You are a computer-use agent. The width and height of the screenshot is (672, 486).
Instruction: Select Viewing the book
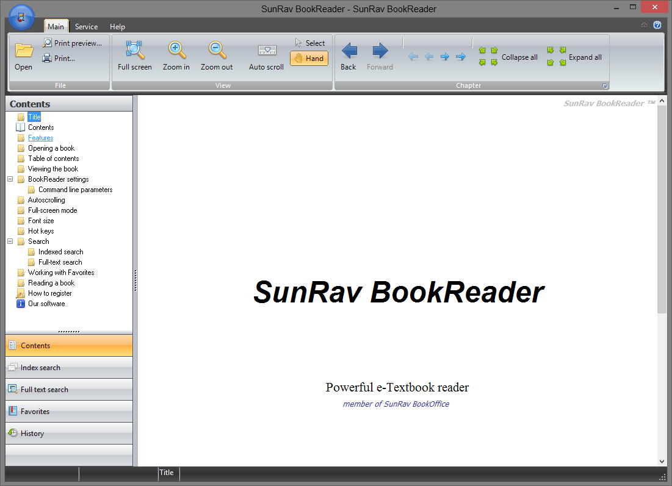point(53,169)
